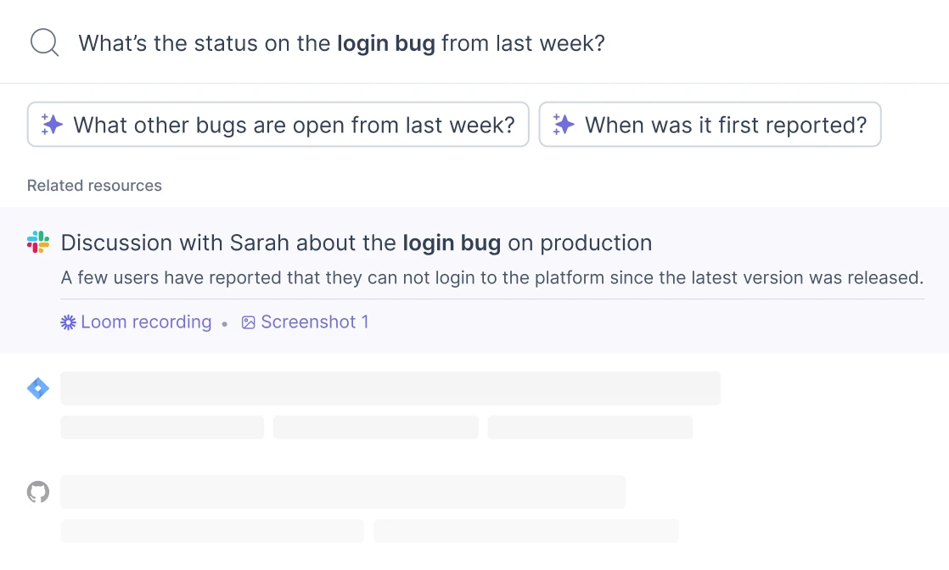The image size is (949, 570).
Task: Select 'What other bugs are open from last week?'
Action: coord(278,125)
